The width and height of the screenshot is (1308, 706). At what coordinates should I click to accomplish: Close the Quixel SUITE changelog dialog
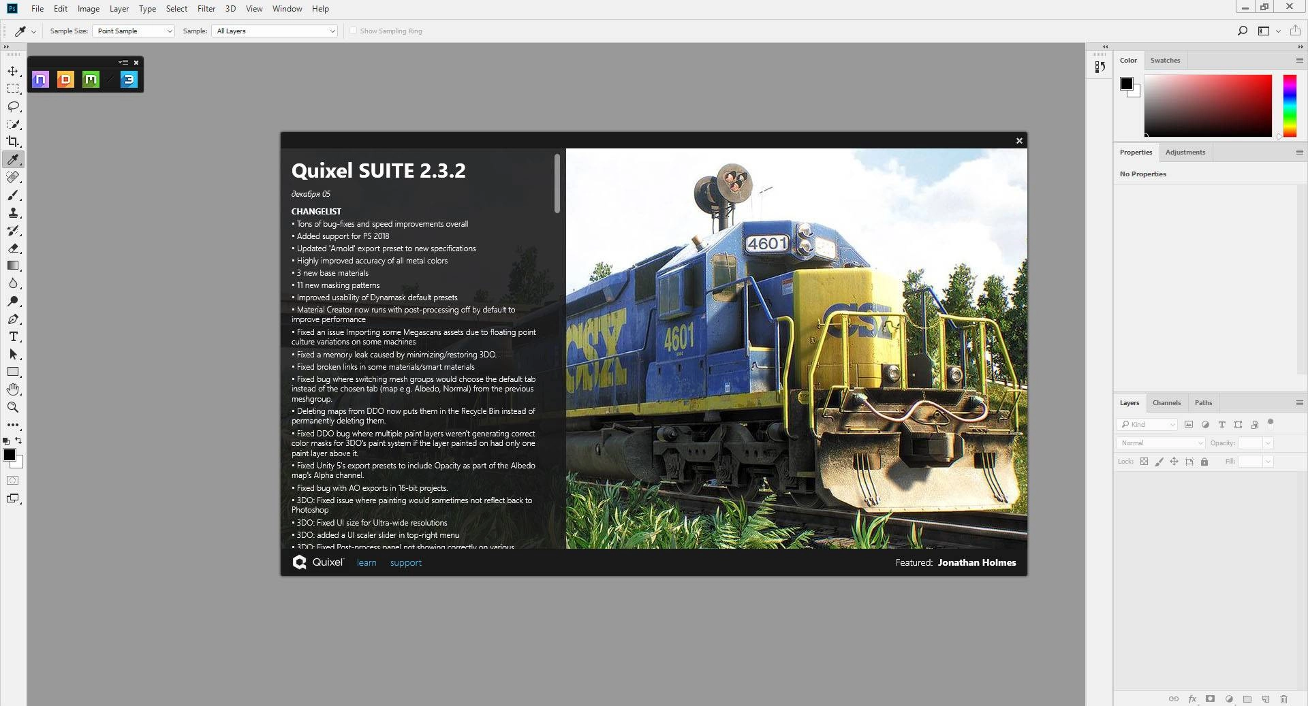coord(1019,141)
